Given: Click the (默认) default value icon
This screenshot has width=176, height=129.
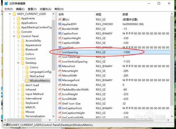Looking at the screenshot, I should 60,19.
